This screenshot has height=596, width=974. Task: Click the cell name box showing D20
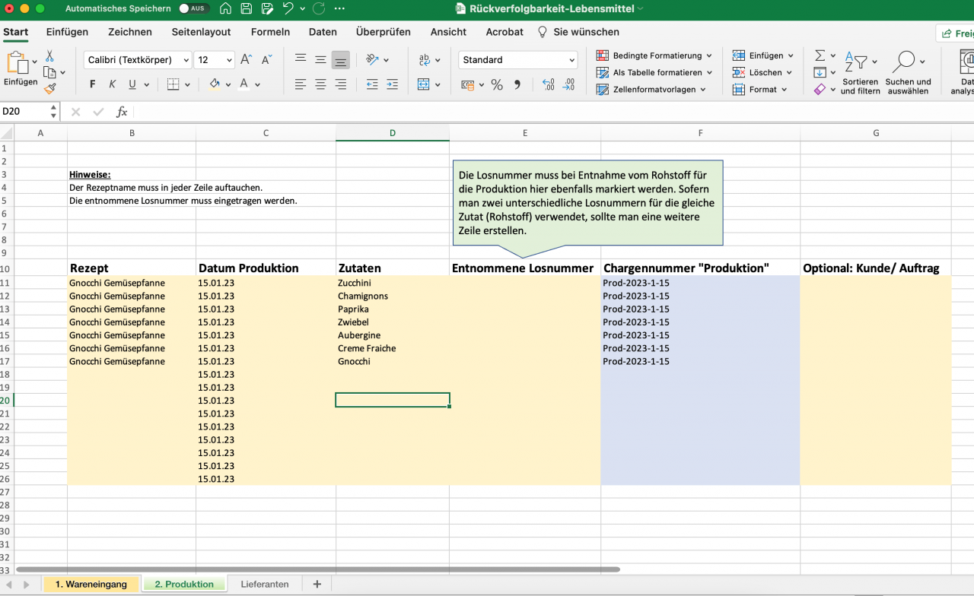click(x=24, y=112)
